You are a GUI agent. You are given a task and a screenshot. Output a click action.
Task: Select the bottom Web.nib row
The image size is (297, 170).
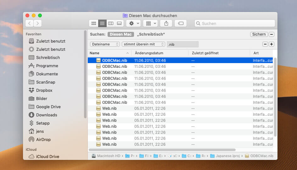pos(180,144)
